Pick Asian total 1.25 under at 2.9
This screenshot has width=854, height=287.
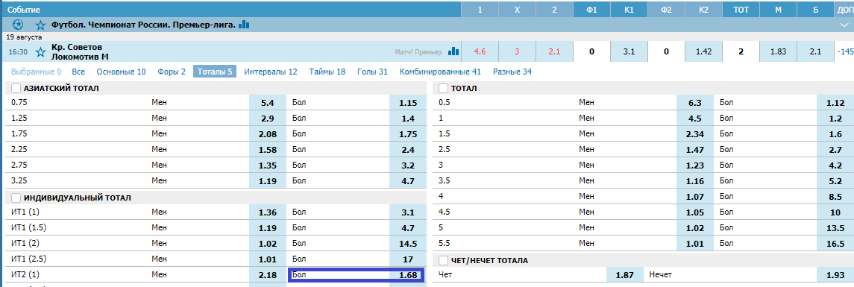[x=268, y=119]
